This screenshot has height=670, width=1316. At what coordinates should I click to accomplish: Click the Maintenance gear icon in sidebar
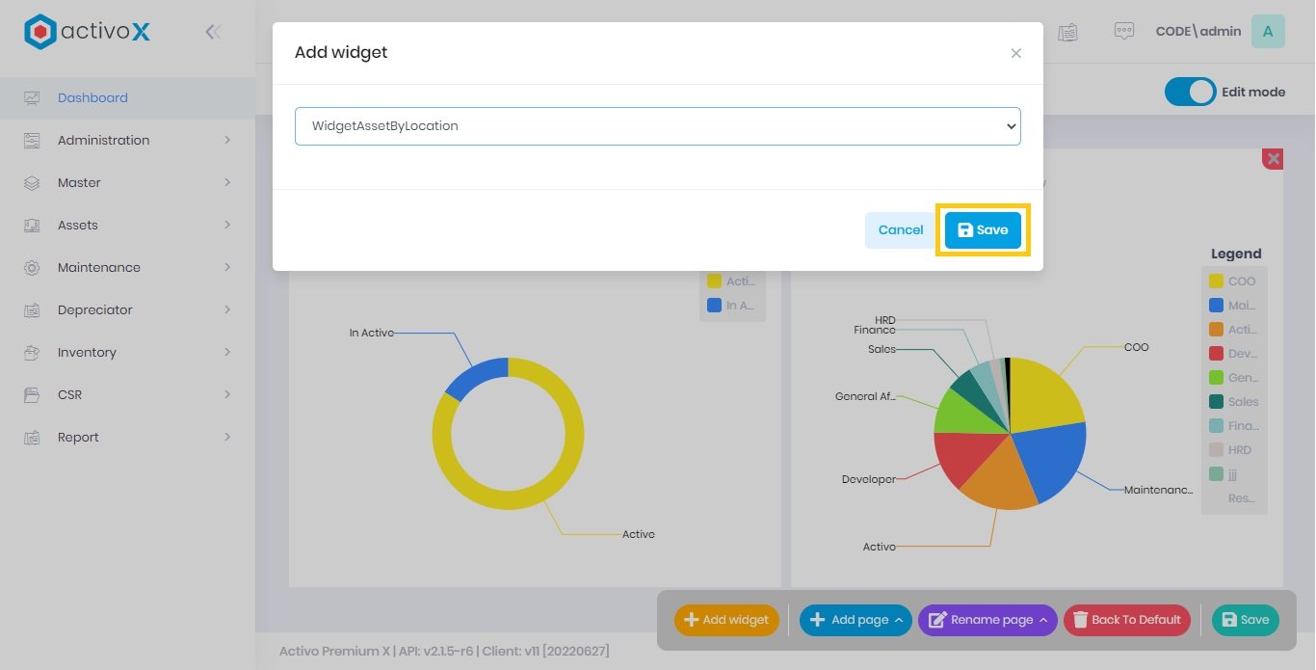[x=32, y=268]
